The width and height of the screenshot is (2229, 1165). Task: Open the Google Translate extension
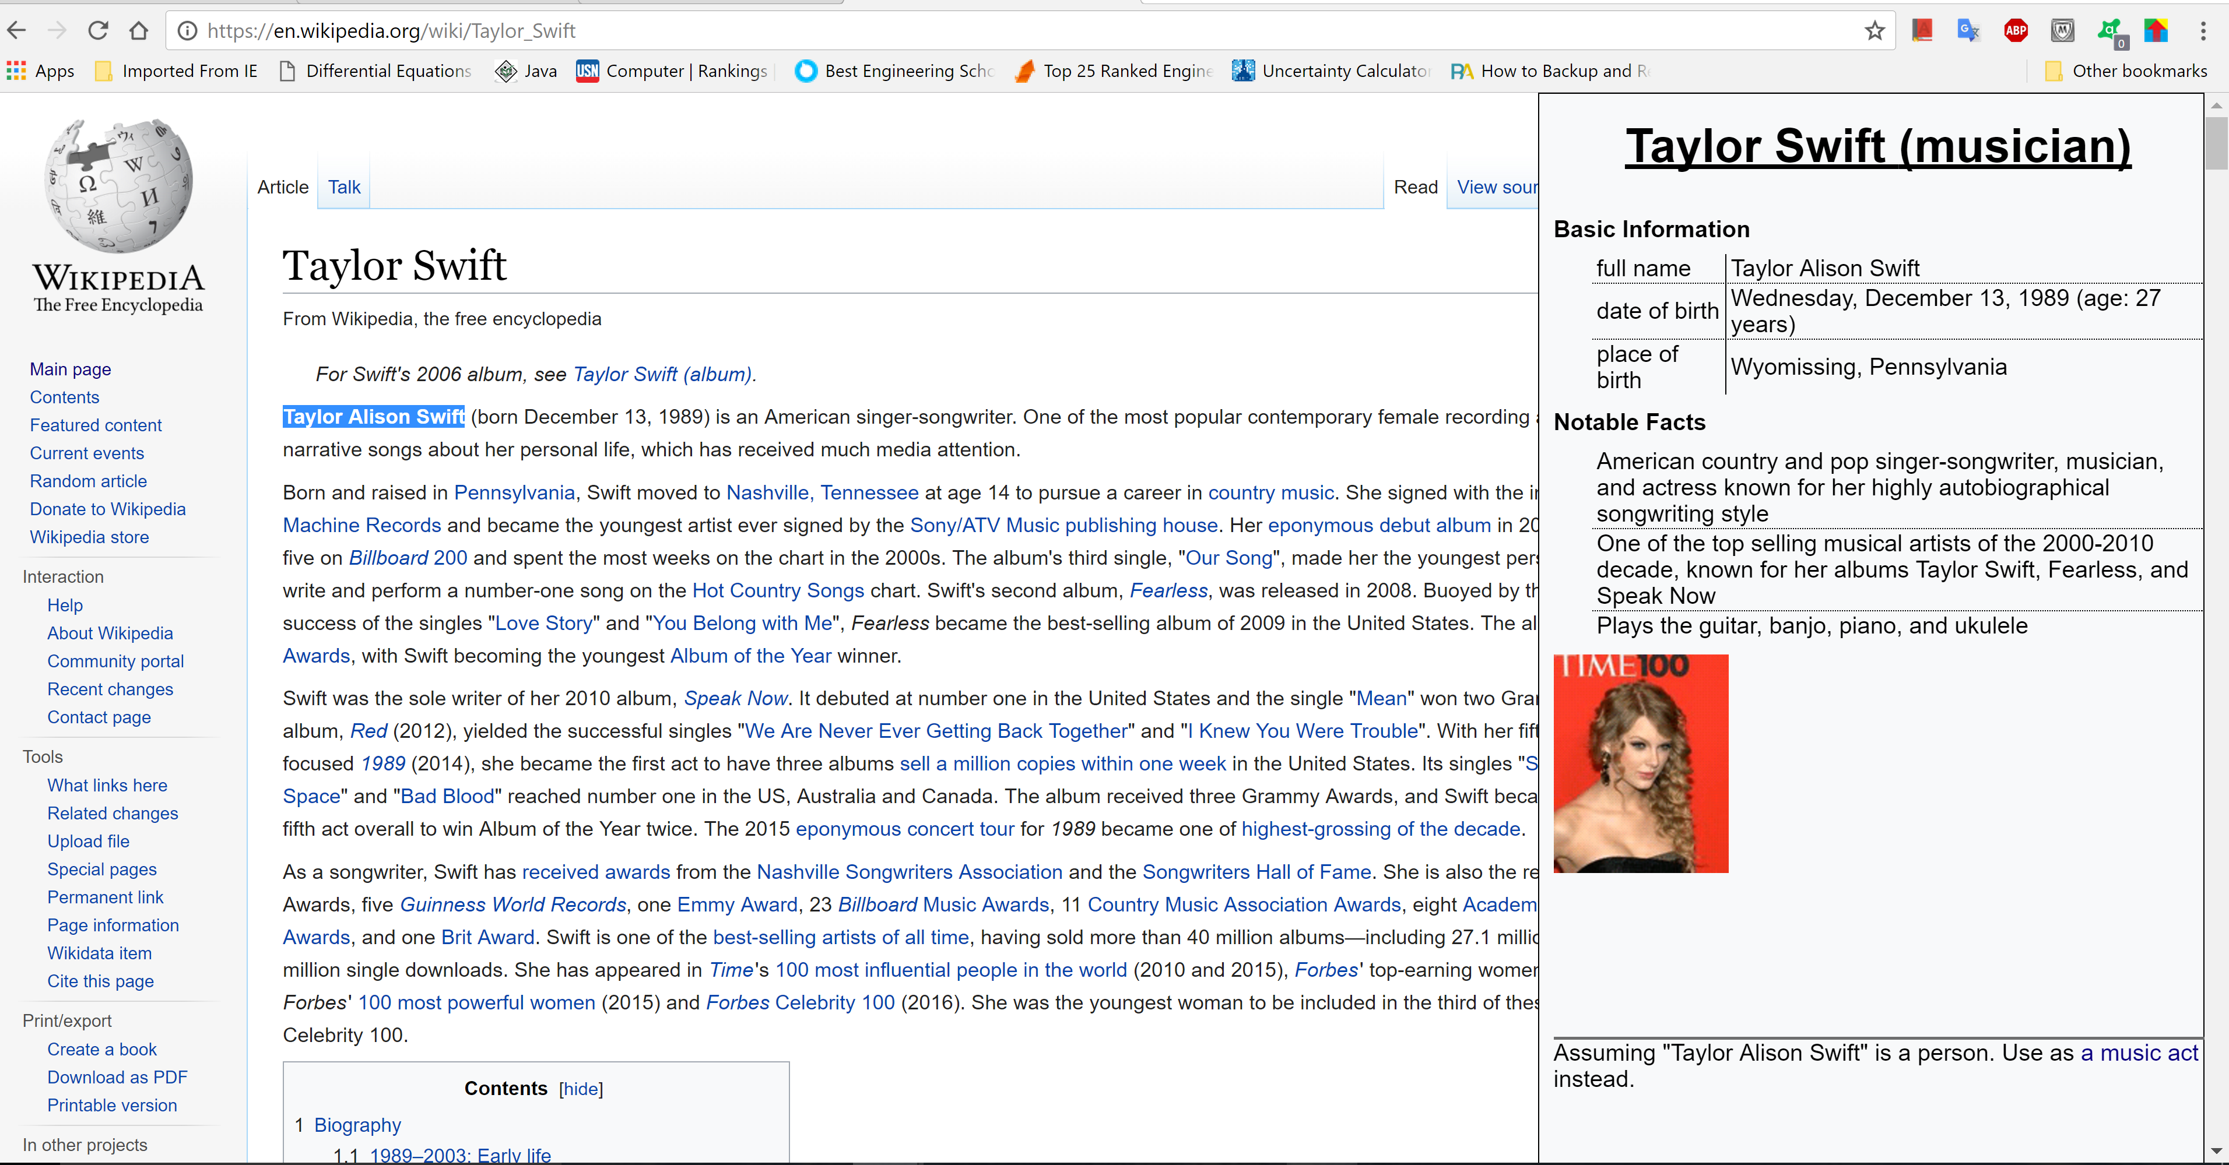pos(1968,31)
